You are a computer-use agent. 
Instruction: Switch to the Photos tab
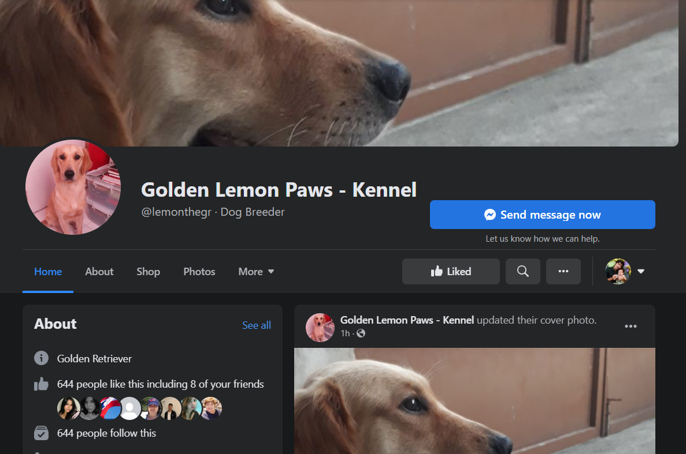point(199,271)
